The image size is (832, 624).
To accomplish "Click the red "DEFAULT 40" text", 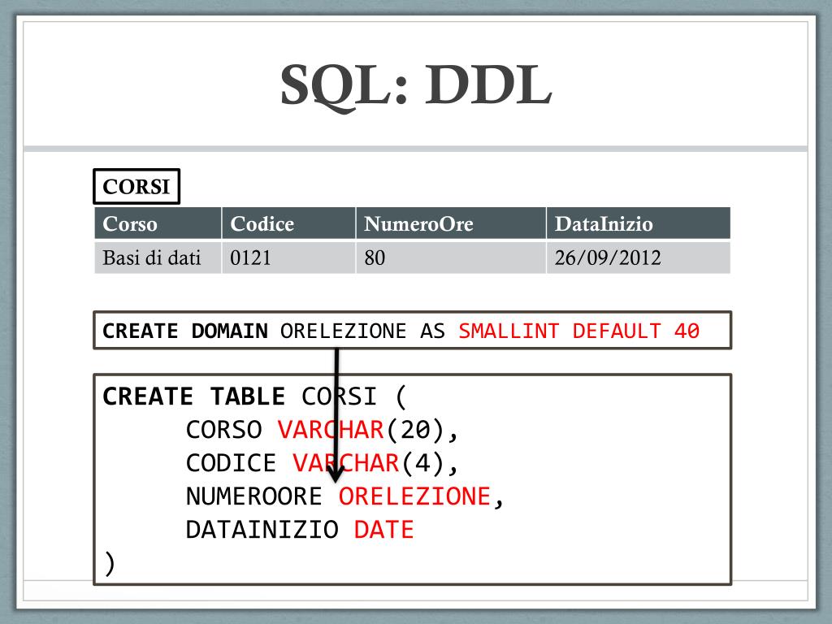I will [636, 331].
